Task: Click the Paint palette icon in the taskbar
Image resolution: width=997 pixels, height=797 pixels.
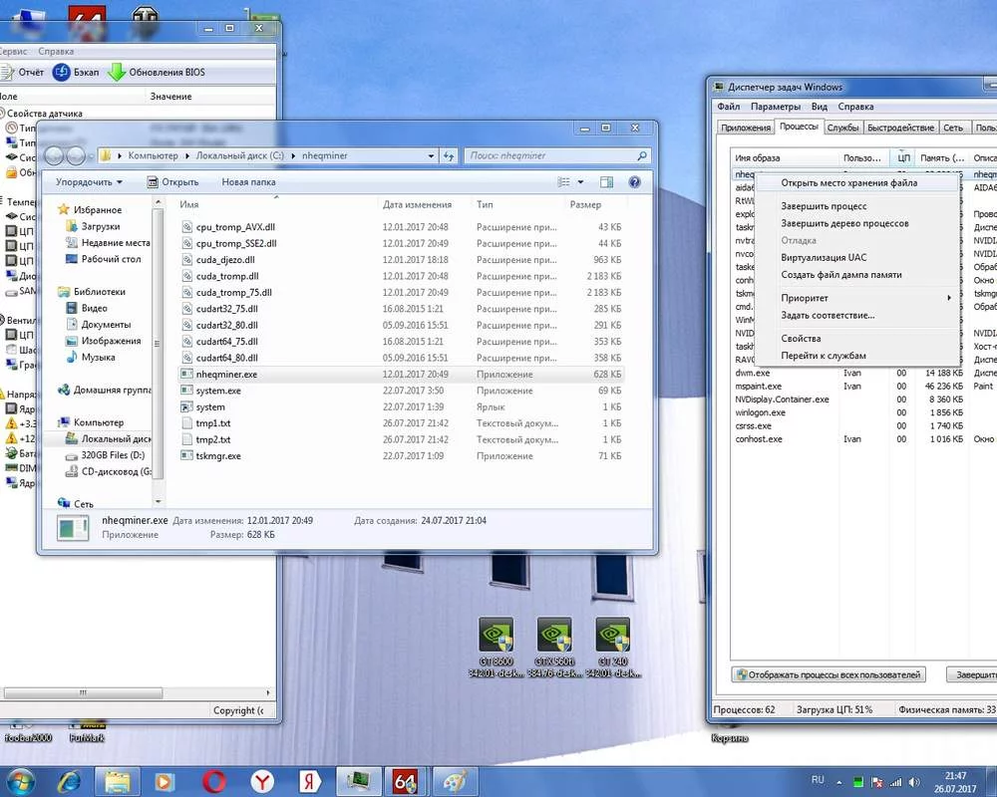Action: tap(455, 780)
